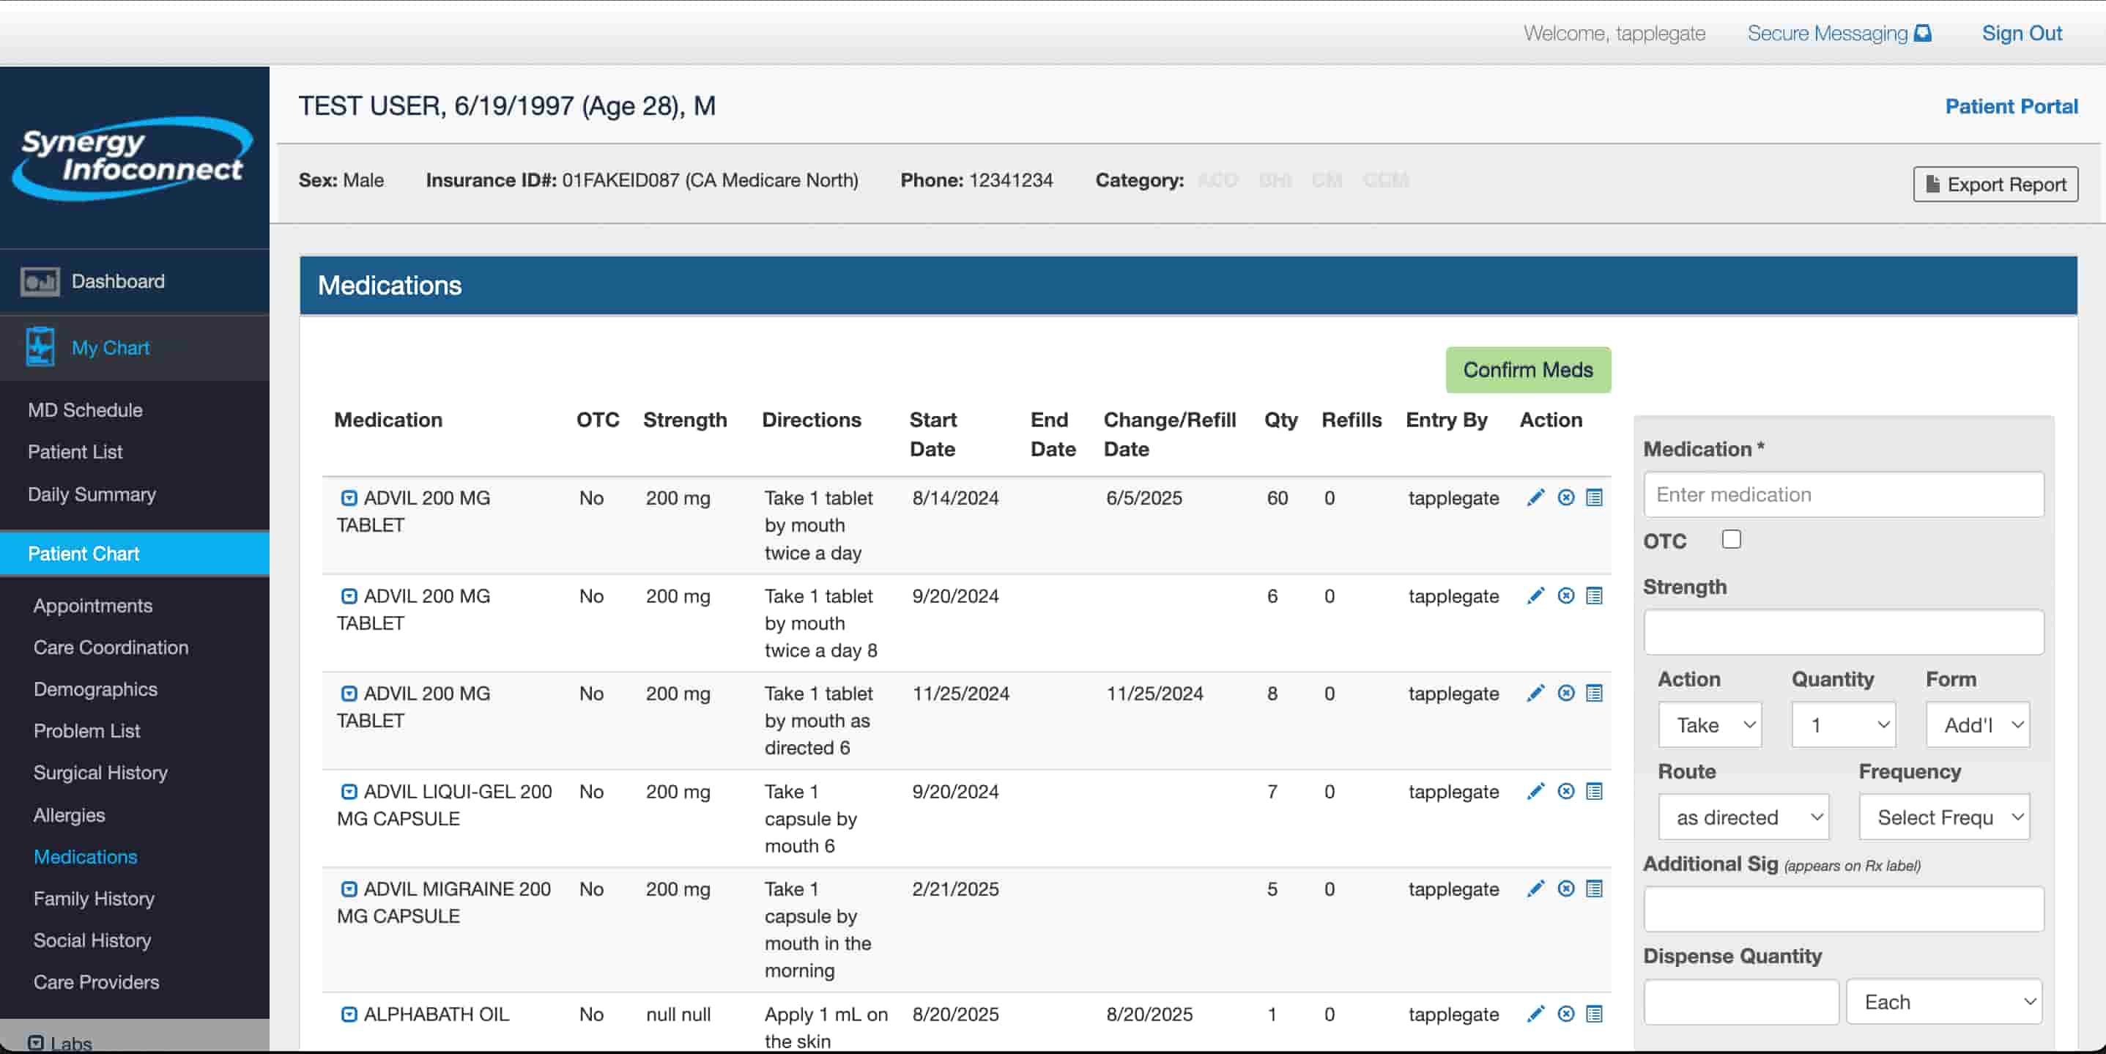Toggle the OTC checkbox
Image resolution: width=2106 pixels, height=1054 pixels.
(1731, 539)
